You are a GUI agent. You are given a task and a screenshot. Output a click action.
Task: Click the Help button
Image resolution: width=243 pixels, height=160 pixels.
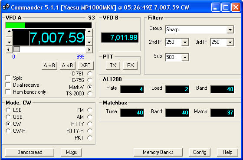coord(227,152)
